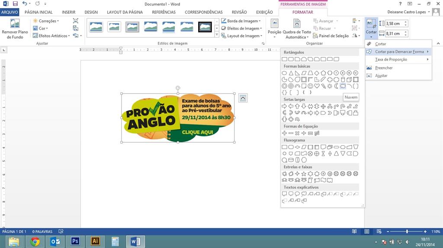Image resolution: width=443 pixels, height=248 pixels.
Task: Open Efeitos Artísticos dropdown
Action: [51, 36]
